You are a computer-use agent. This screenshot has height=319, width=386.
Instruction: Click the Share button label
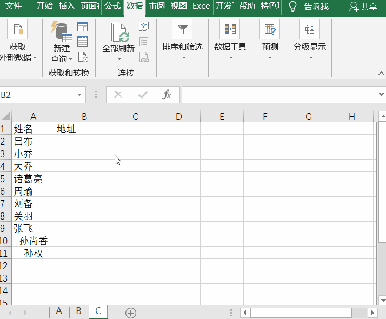[369, 6]
